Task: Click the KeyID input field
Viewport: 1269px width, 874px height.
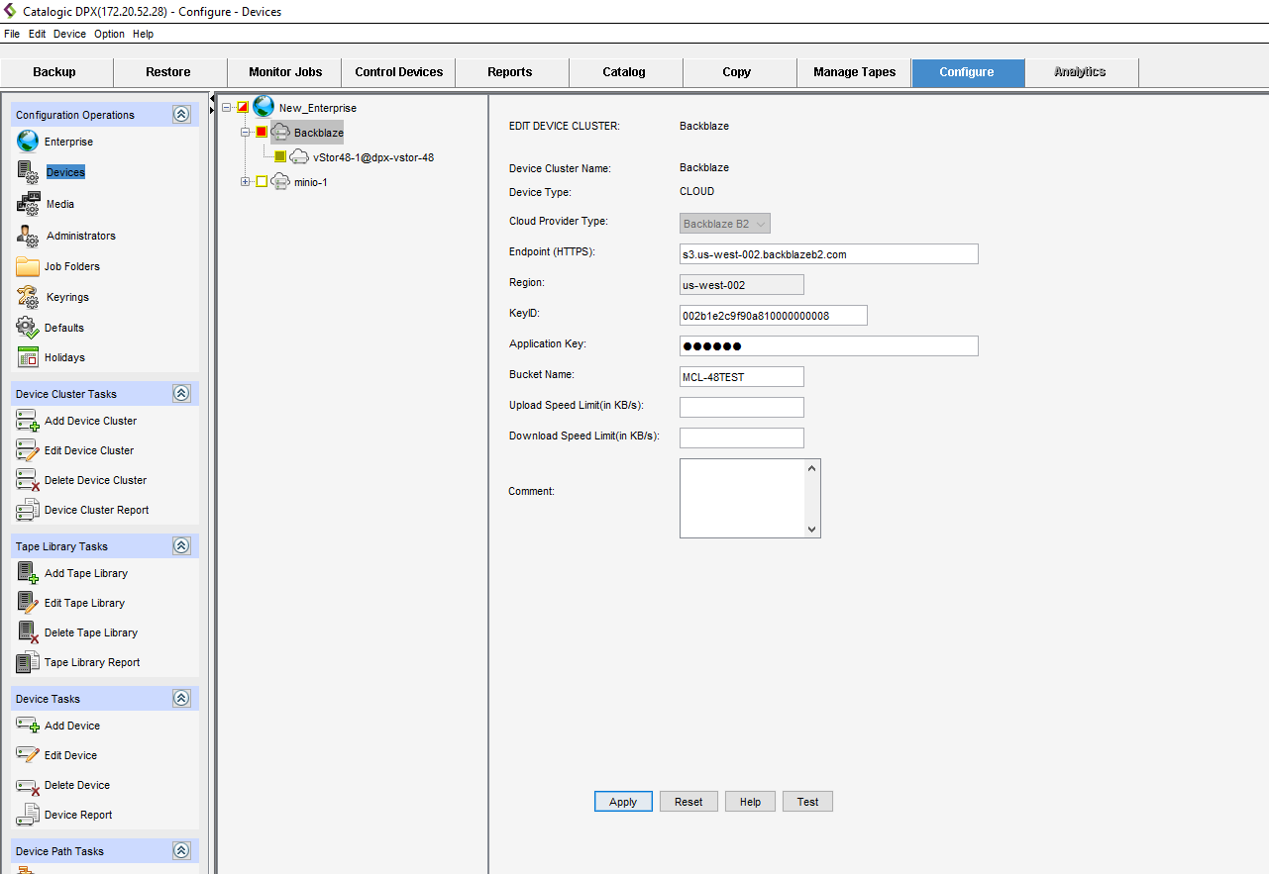Action: coord(774,316)
